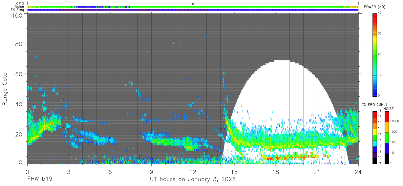Screen dimensions: 403x186
Task: Click the UT hour 3 tick label
Action: 69,172
